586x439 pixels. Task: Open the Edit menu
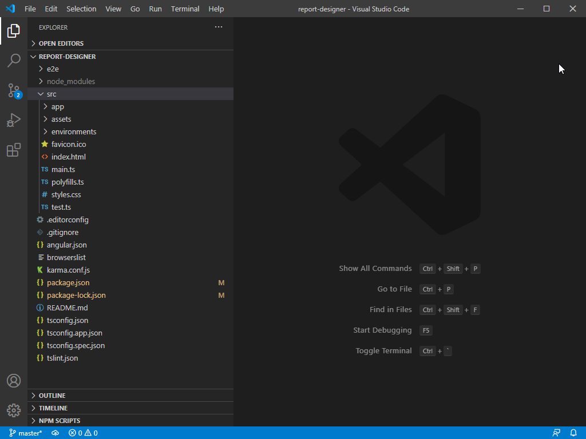pyautogui.click(x=51, y=9)
